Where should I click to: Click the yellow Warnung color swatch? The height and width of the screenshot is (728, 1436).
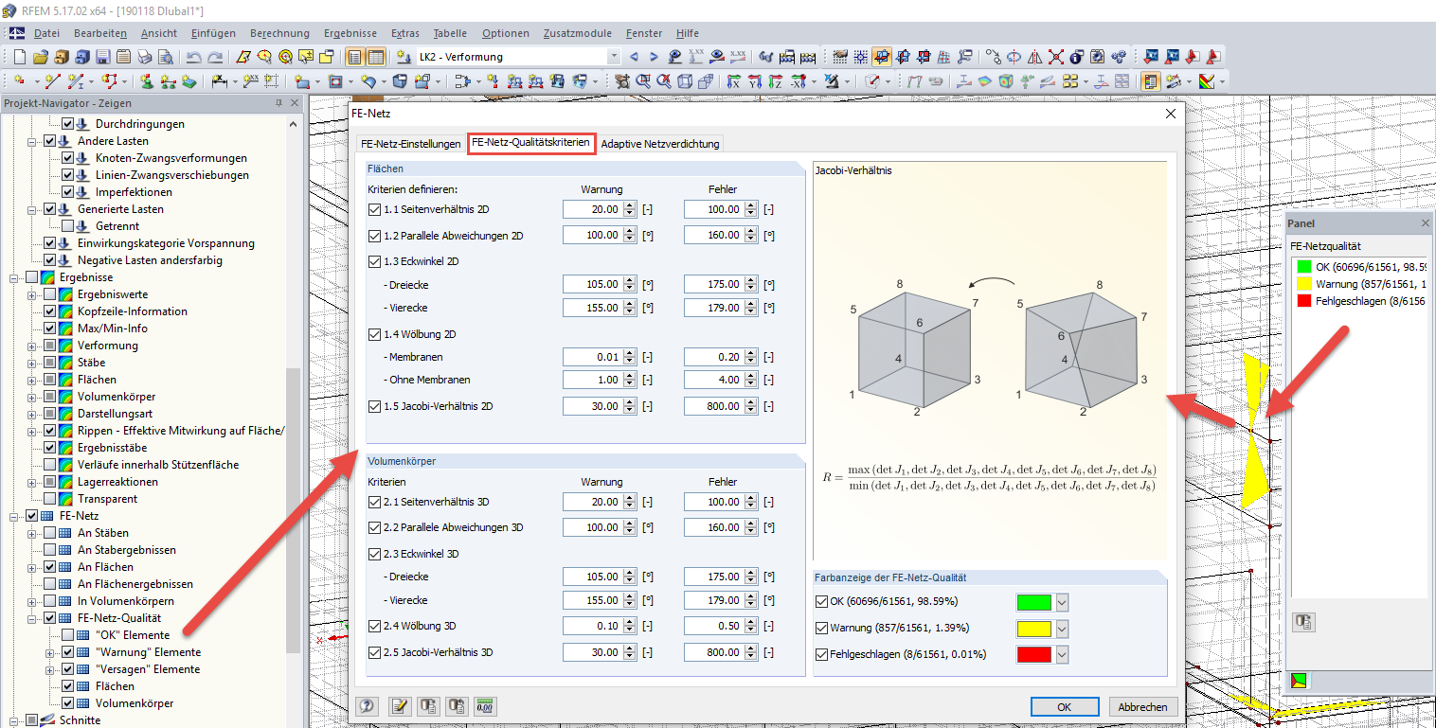[1035, 629]
